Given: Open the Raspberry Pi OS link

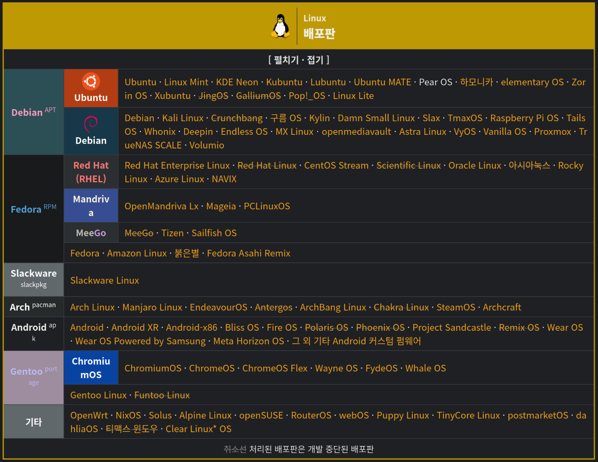Looking at the screenshot, I should click(524, 118).
